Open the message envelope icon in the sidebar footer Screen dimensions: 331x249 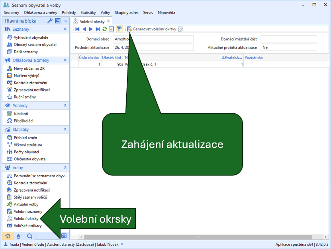(64, 236)
